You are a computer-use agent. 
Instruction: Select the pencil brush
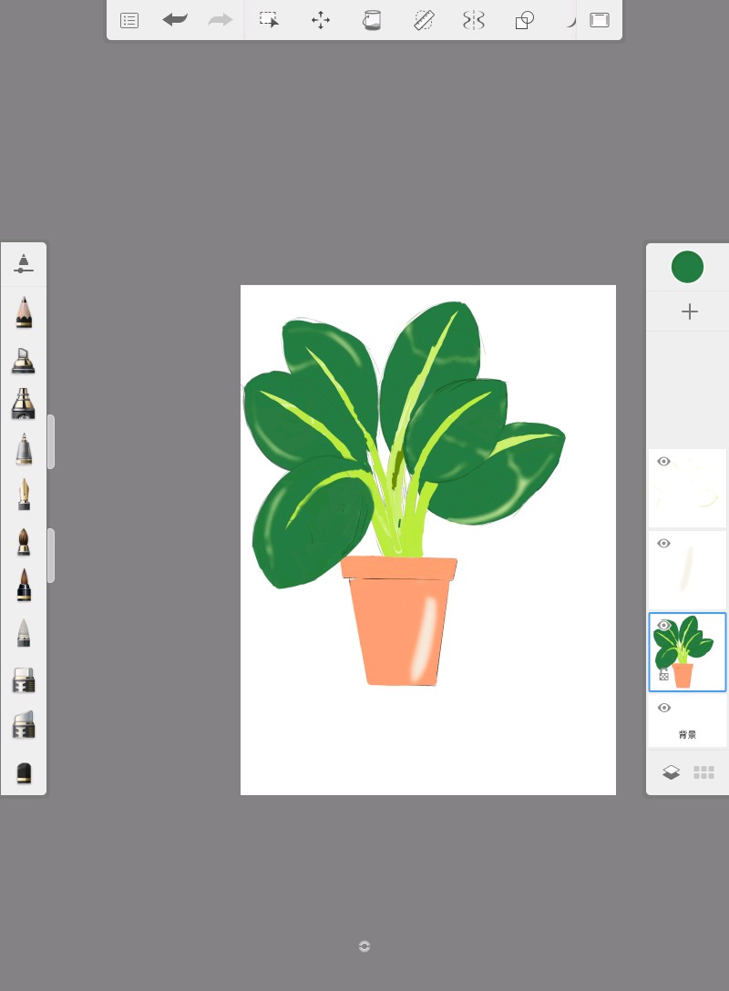[x=24, y=312]
